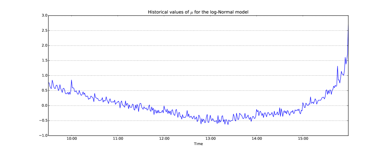Click the '−1.0' y-axis tick label
This screenshot has height=155, width=387.
coord(43,136)
